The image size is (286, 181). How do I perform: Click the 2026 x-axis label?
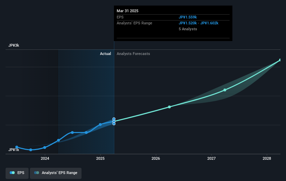pos(156,158)
